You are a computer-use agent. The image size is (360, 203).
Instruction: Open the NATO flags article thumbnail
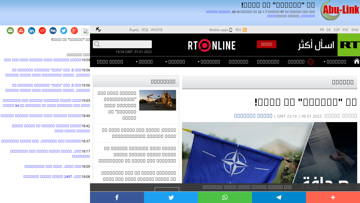coord(157,100)
